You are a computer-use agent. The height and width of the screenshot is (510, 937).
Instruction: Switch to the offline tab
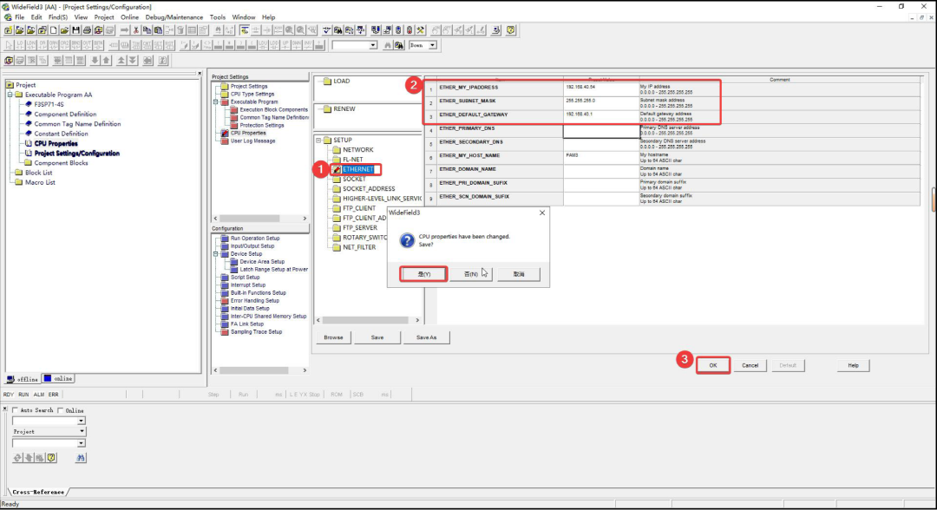click(23, 379)
